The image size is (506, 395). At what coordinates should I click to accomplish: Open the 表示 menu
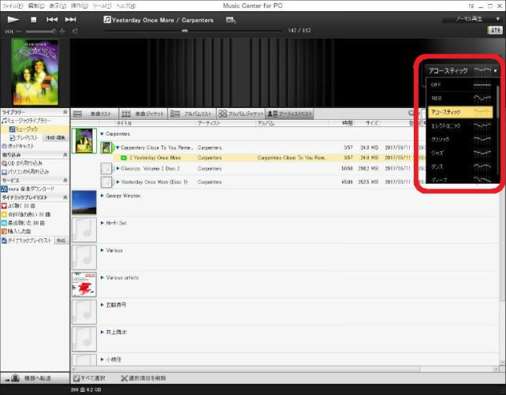click(58, 6)
